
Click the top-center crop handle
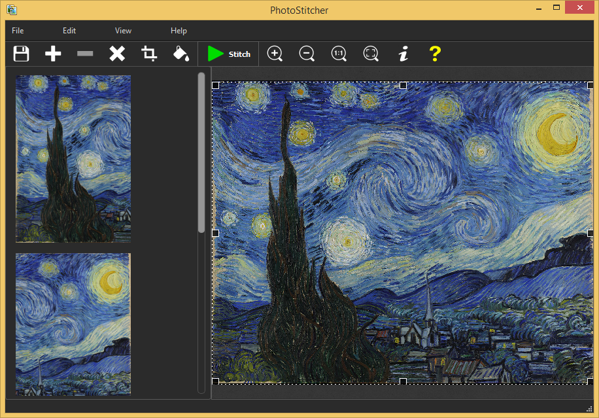[403, 86]
